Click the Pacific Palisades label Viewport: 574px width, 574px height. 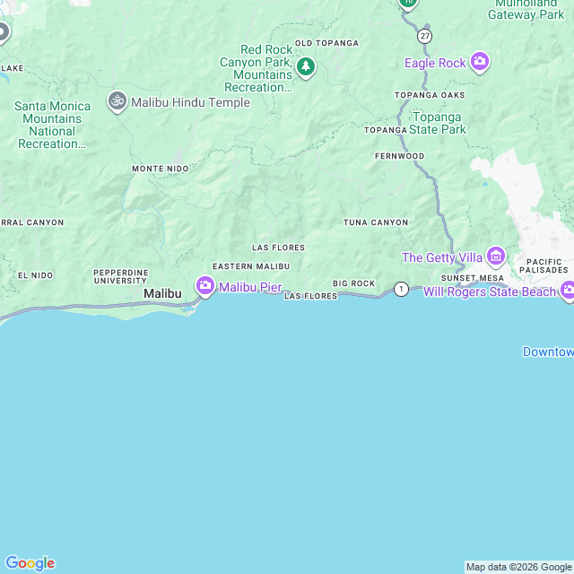(x=544, y=266)
